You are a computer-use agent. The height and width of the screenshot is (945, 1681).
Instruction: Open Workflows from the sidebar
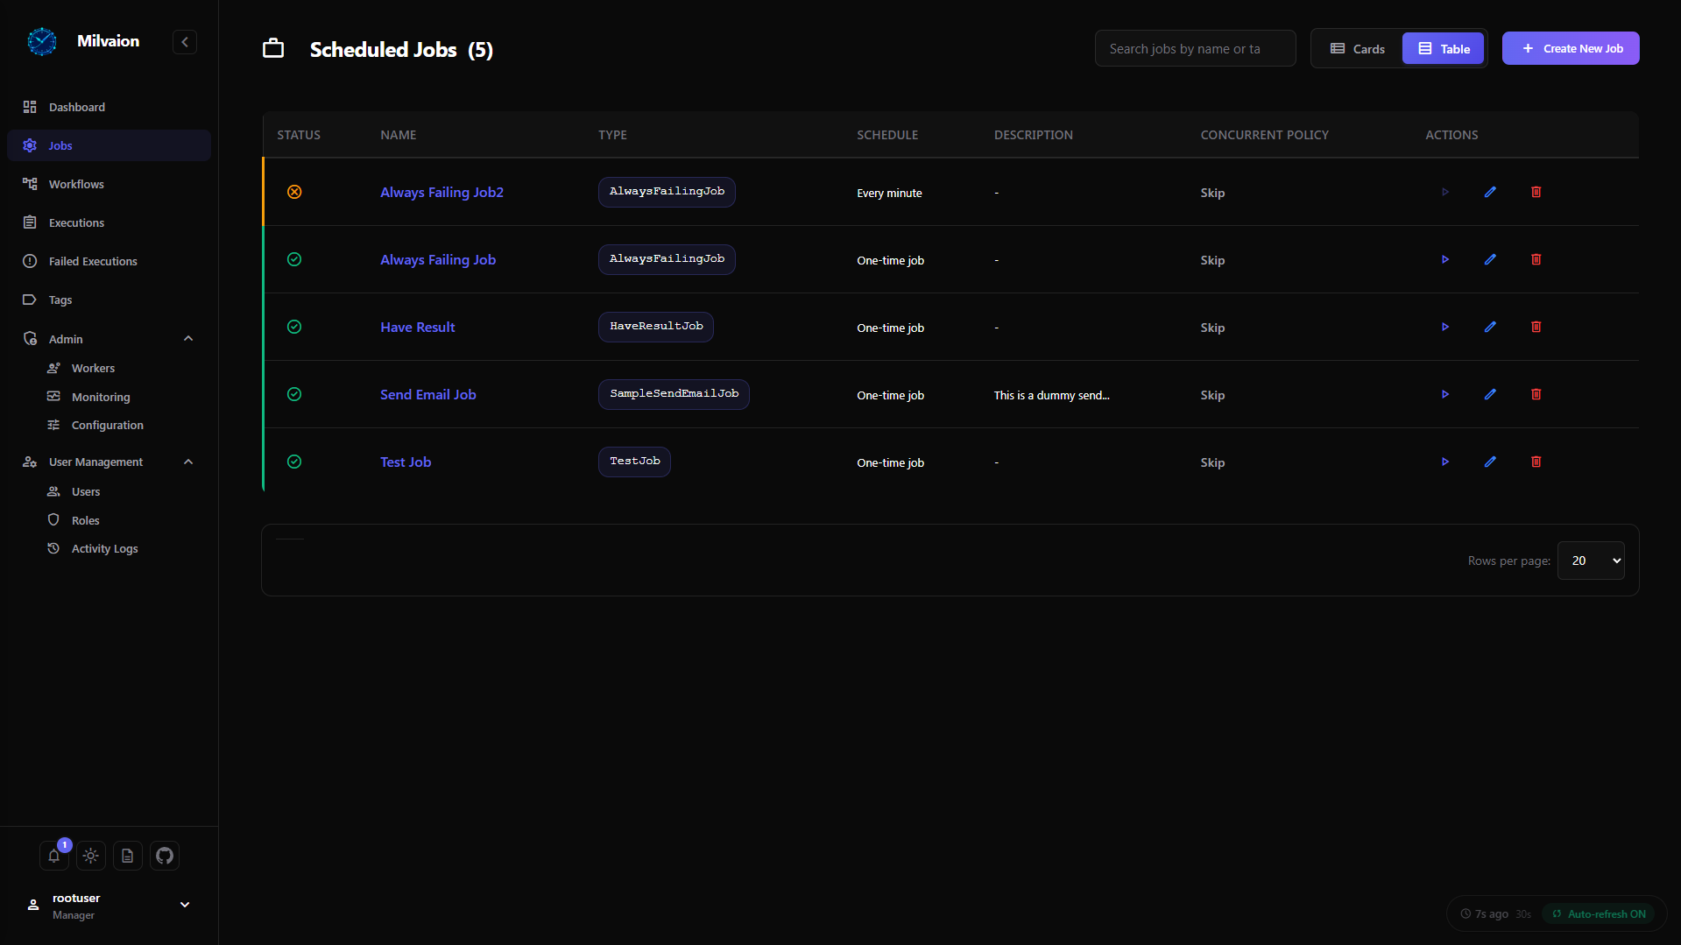point(76,184)
